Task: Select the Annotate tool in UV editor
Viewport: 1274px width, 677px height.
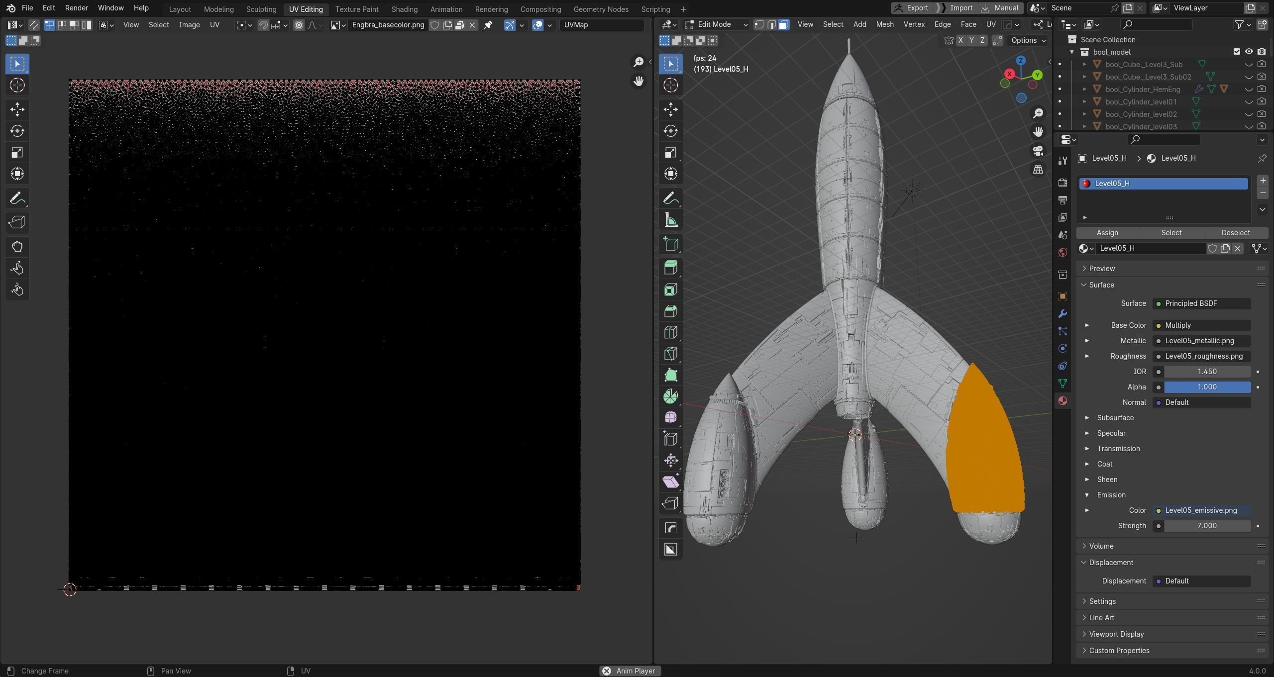Action: click(17, 199)
